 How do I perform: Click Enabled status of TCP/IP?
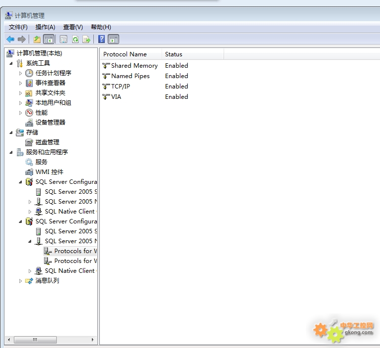[x=176, y=87]
